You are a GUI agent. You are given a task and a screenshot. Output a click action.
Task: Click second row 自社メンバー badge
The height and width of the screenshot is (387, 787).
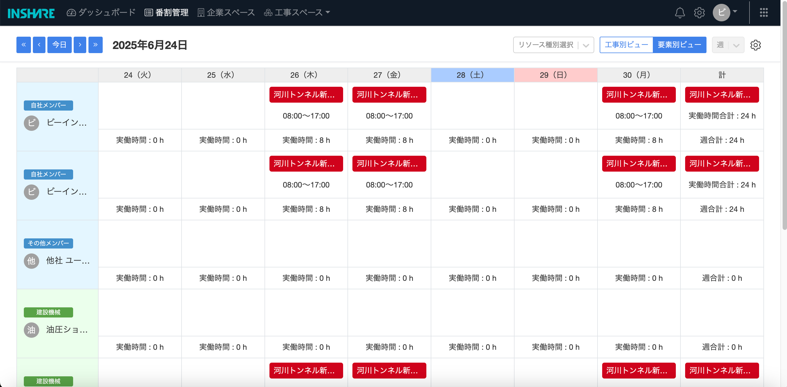pos(48,174)
